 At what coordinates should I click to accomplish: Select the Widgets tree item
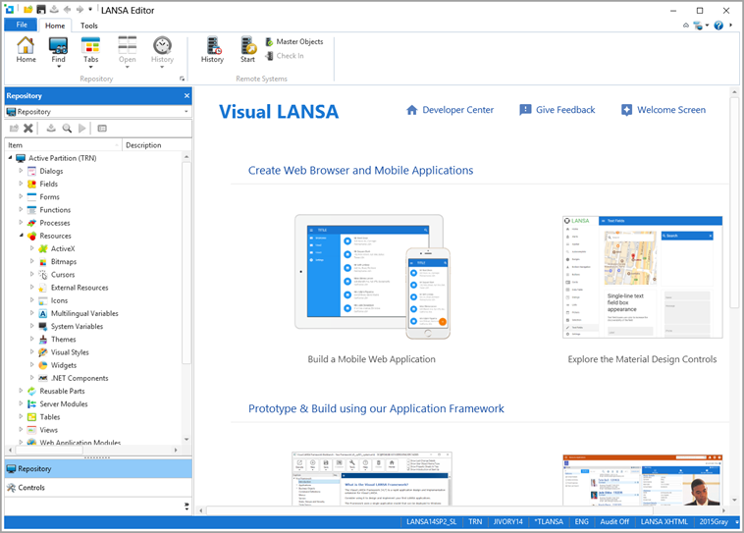[64, 365]
